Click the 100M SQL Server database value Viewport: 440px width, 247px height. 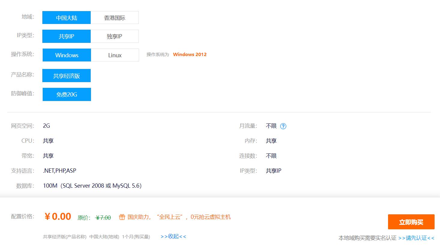92,186
